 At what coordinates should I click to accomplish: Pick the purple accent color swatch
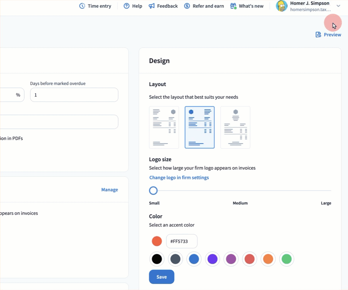tap(213, 259)
